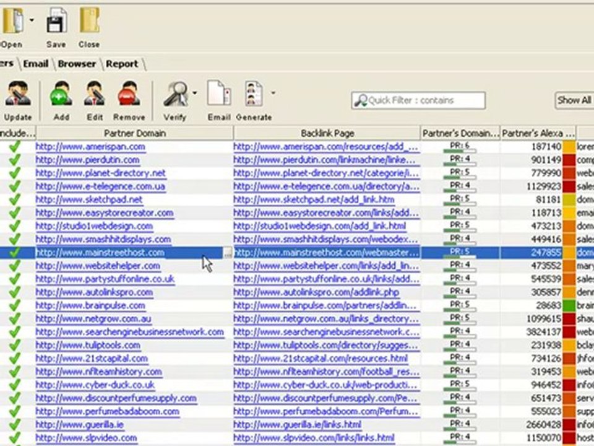Click the Include column header

tap(17, 134)
